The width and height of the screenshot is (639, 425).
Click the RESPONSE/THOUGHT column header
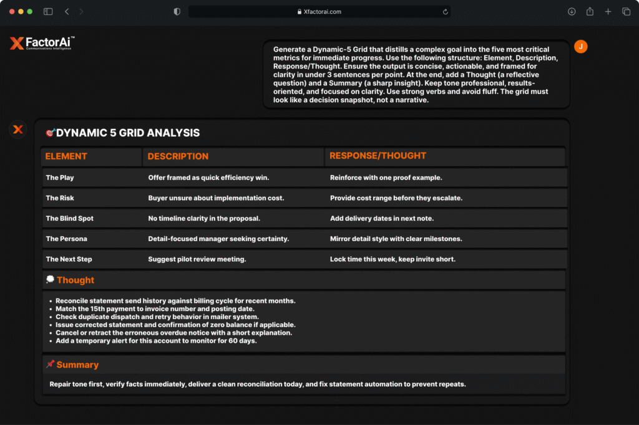point(378,156)
